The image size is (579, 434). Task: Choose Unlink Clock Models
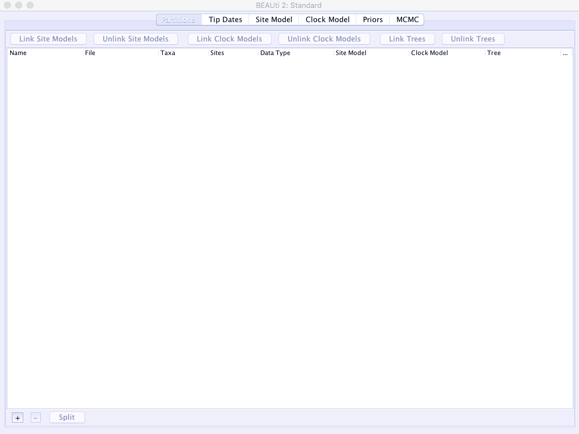pos(324,39)
